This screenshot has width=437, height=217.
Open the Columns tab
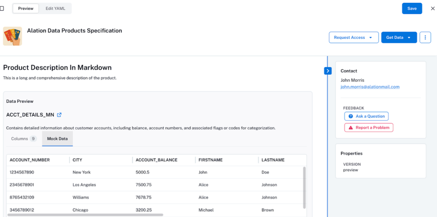coord(24,138)
